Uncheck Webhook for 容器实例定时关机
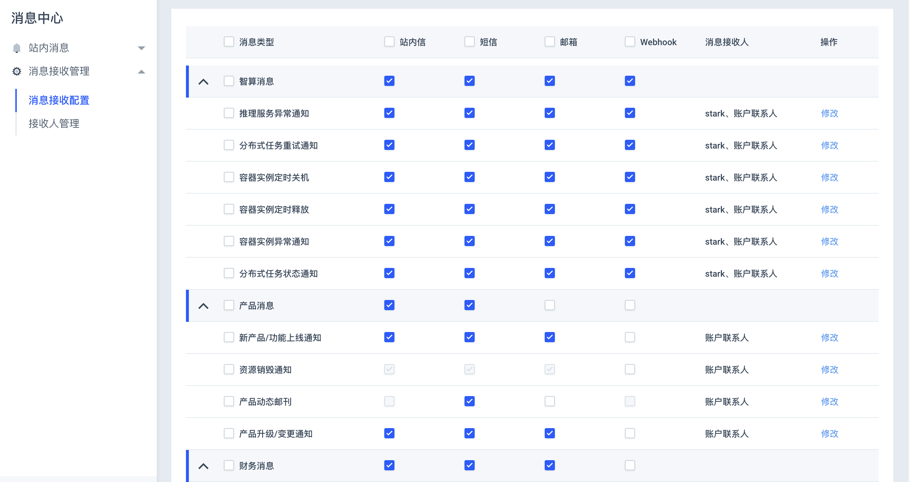Viewport: 910px width, 482px height. tap(630, 177)
